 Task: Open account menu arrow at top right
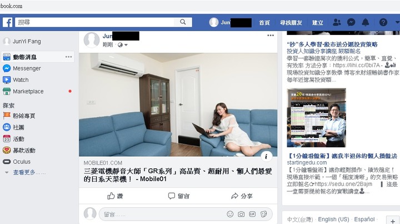pyautogui.click(x=397, y=22)
